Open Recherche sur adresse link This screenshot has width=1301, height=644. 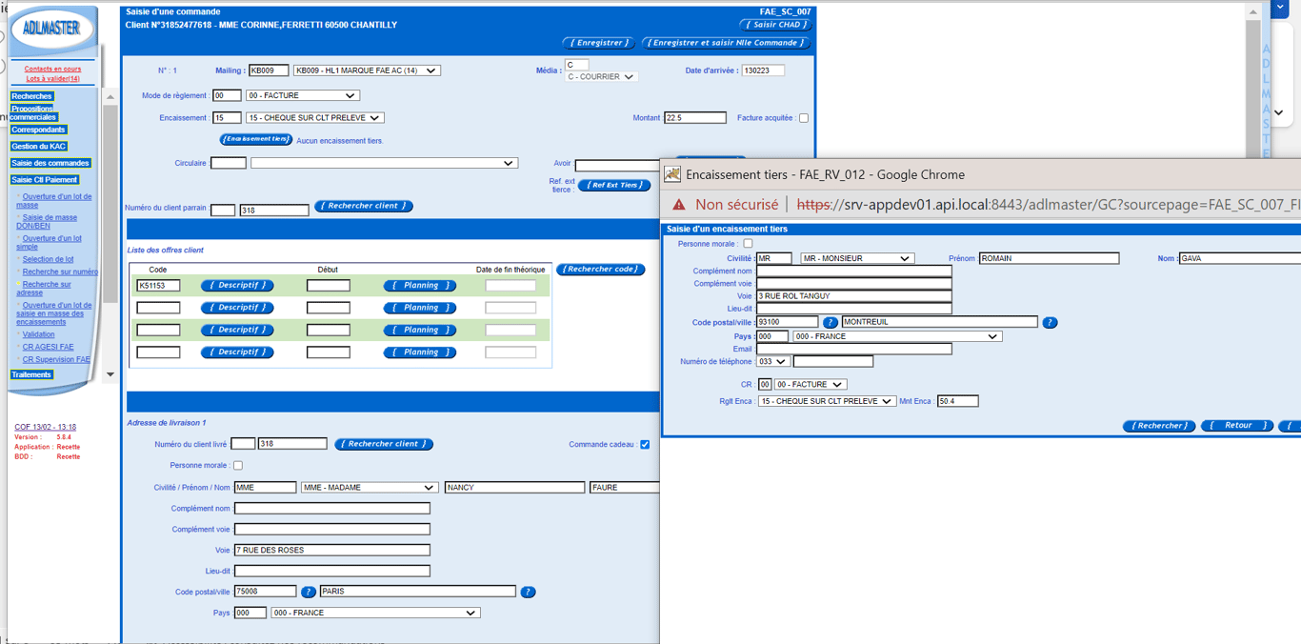(x=44, y=289)
